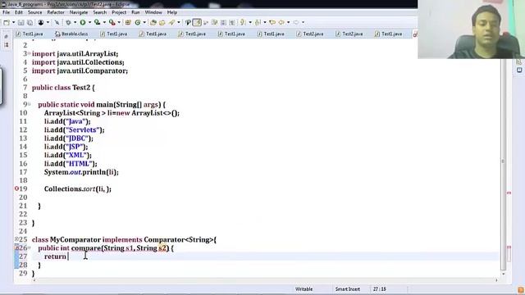Open the Debug configurations dropdown arrow
The image size is (525, 295).
coord(75,22)
